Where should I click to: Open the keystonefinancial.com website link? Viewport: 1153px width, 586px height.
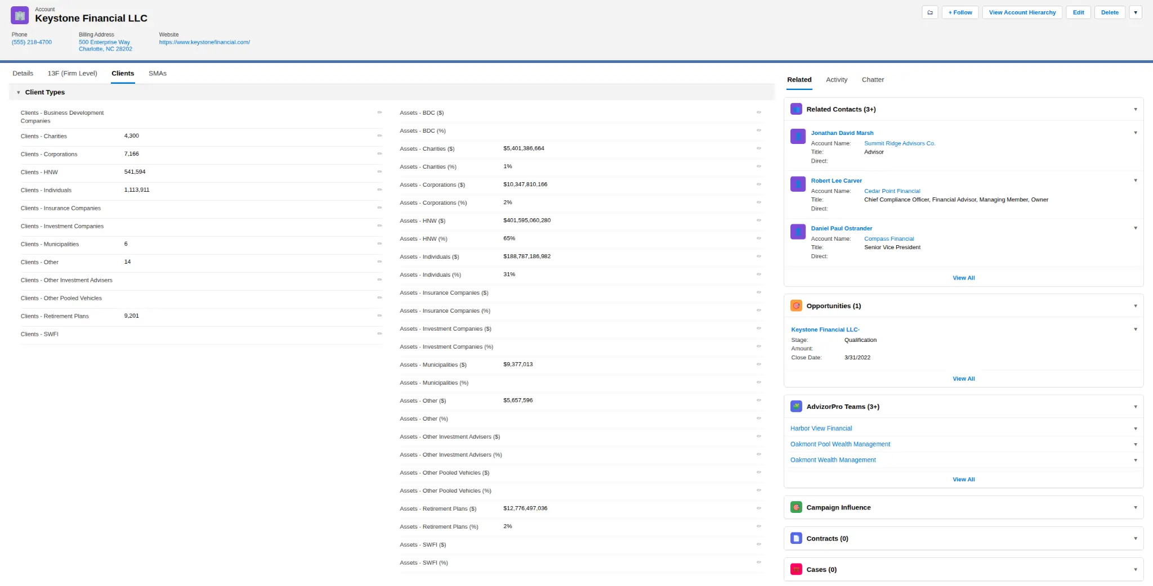(204, 42)
